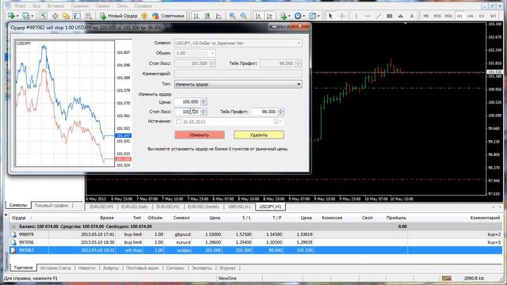Click the new chart icon
The height and width of the screenshot is (285, 507).
point(11,16)
